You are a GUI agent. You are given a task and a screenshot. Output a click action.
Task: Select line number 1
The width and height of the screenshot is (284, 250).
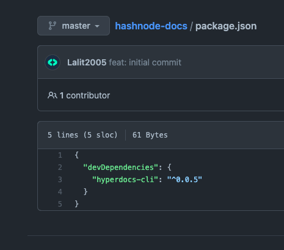[60, 155]
